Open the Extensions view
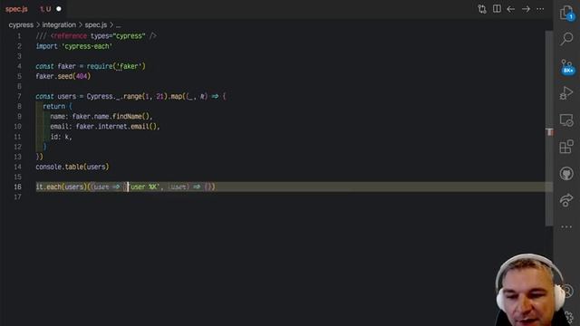Viewport: 580px width, 326px height. tap(566, 147)
